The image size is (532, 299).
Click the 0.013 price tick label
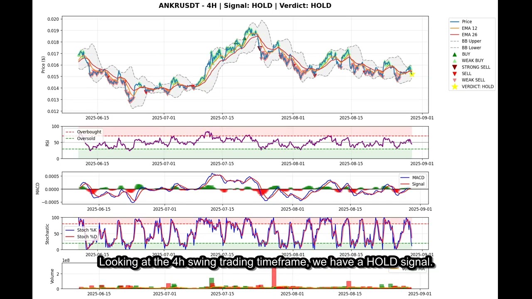[53, 100]
